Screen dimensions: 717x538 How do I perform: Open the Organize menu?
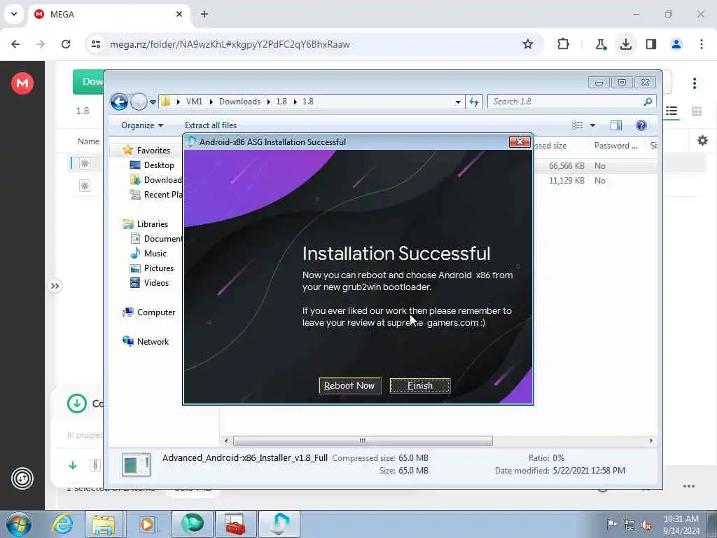141,125
